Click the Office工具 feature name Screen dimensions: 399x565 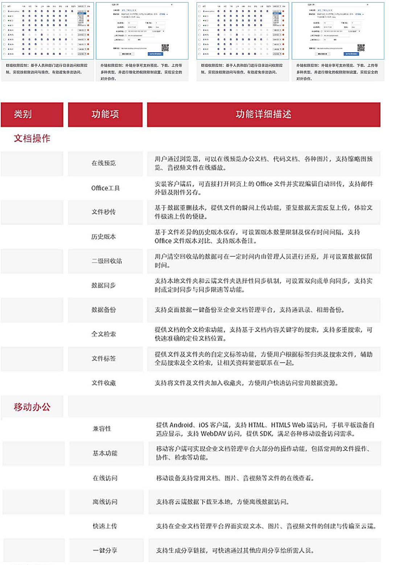click(x=105, y=188)
